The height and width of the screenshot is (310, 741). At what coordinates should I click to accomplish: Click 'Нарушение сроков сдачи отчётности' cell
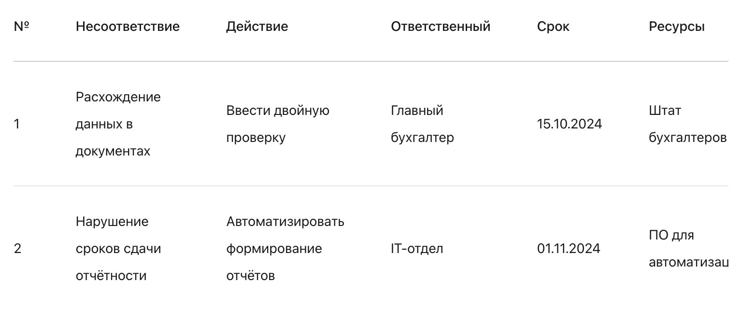tap(118, 249)
